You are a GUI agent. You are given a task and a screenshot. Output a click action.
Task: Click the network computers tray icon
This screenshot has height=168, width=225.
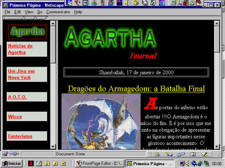click(x=206, y=163)
